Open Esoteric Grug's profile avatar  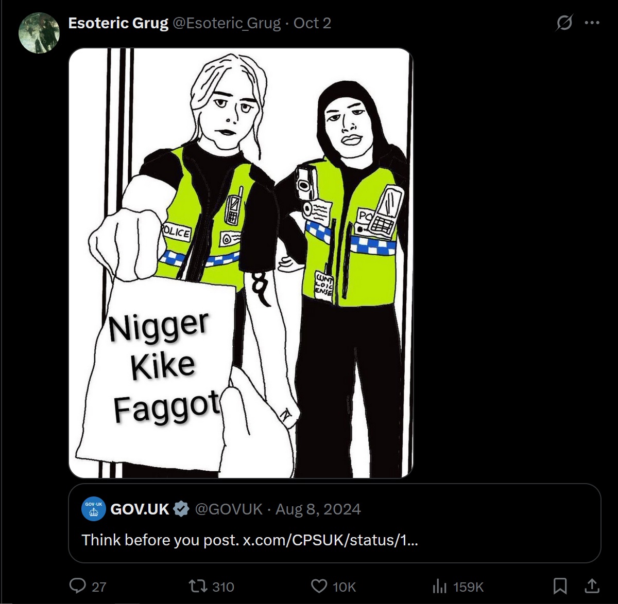[39, 33]
